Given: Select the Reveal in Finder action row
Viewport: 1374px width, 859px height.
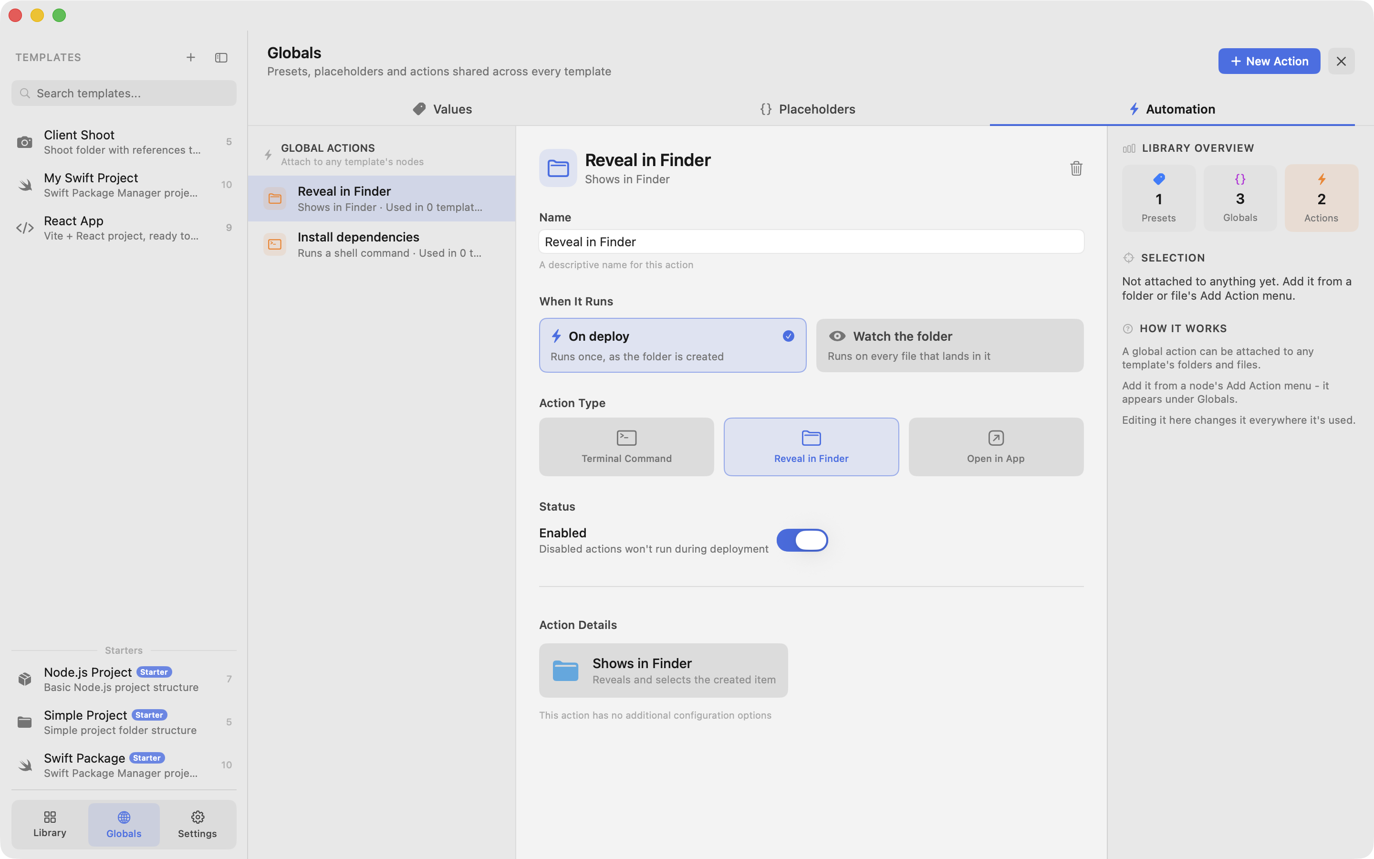Looking at the screenshot, I should pyautogui.click(x=382, y=198).
